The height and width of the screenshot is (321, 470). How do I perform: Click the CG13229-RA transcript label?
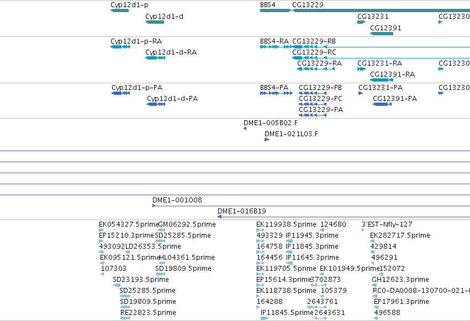click(x=320, y=63)
